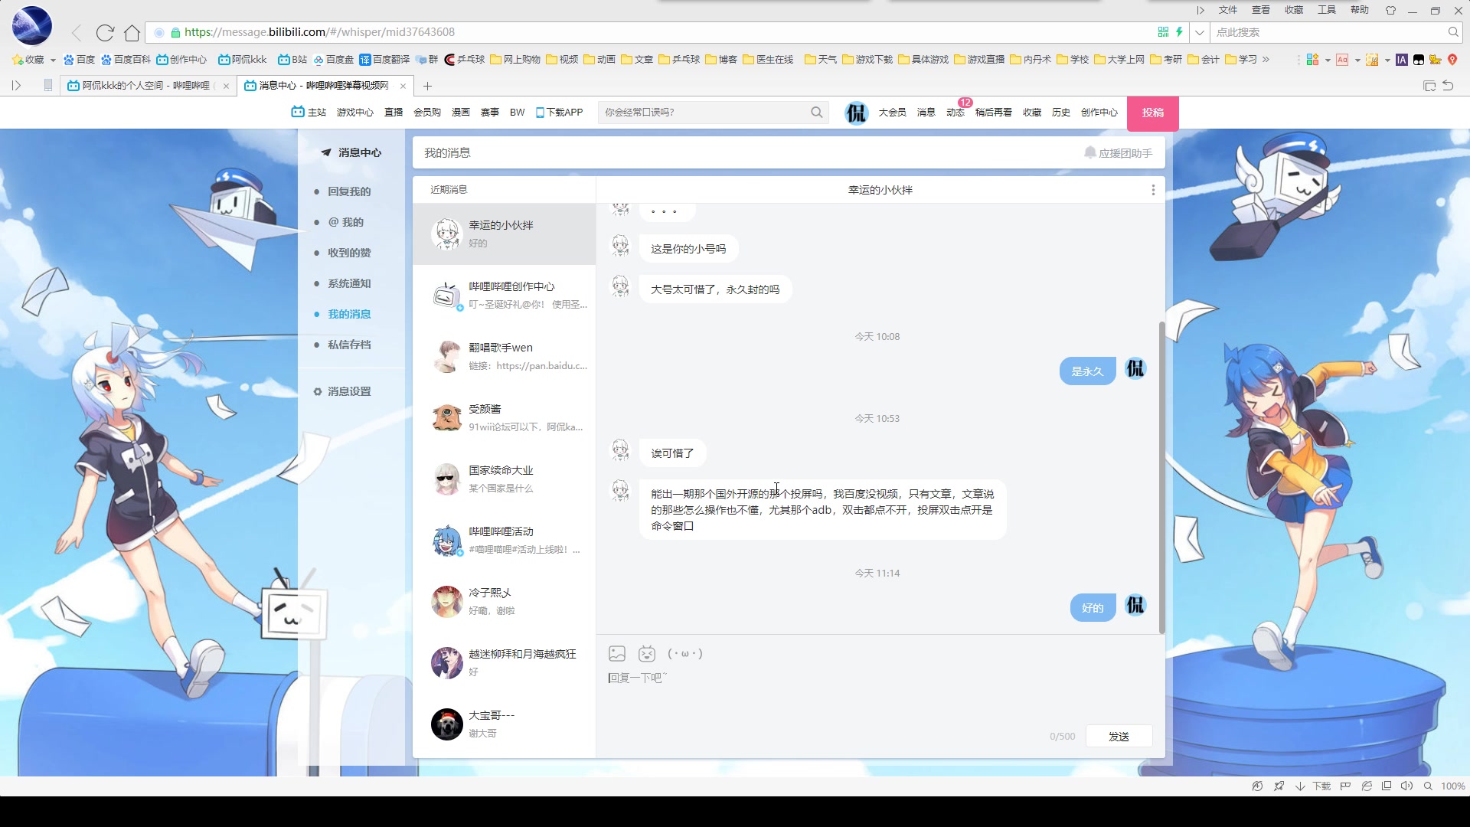Open the 游戏下载 bookmark folder
Viewport: 1470px width, 827px height.
tap(867, 60)
